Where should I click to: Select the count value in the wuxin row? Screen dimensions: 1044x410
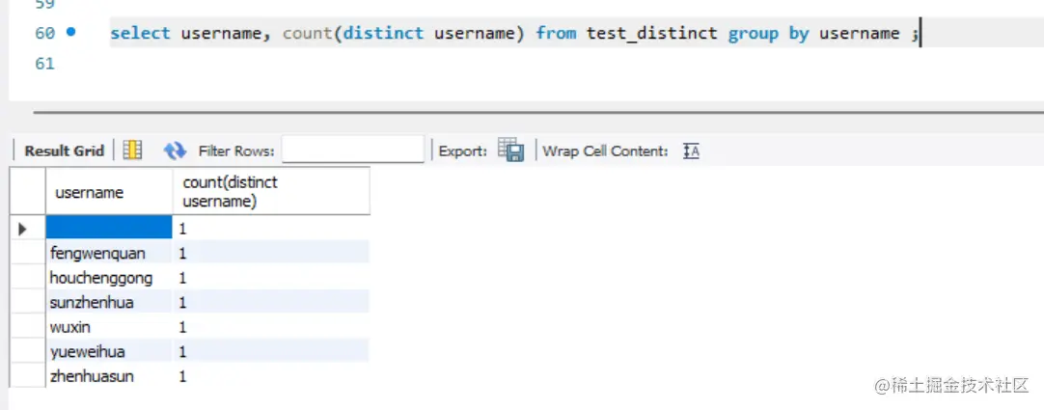pyautogui.click(x=271, y=327)
